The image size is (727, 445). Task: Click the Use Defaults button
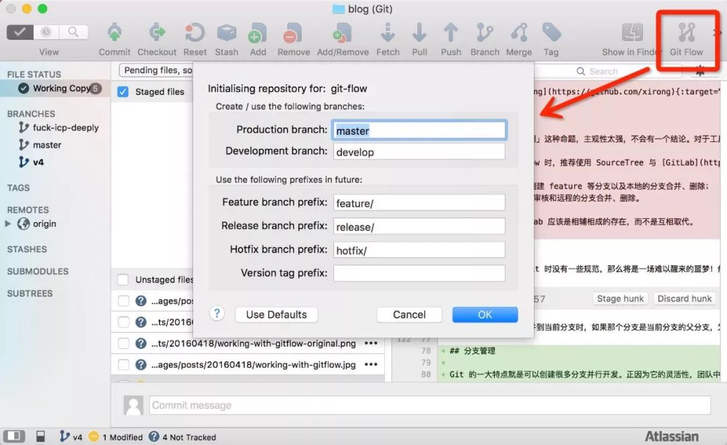point(277,315)
